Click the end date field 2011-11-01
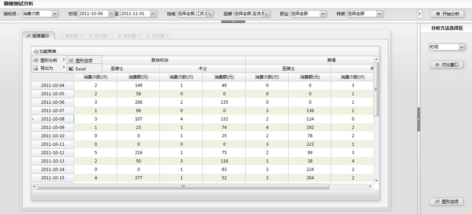The width and height of the screenshot is (472, 214). coord(136,14)
